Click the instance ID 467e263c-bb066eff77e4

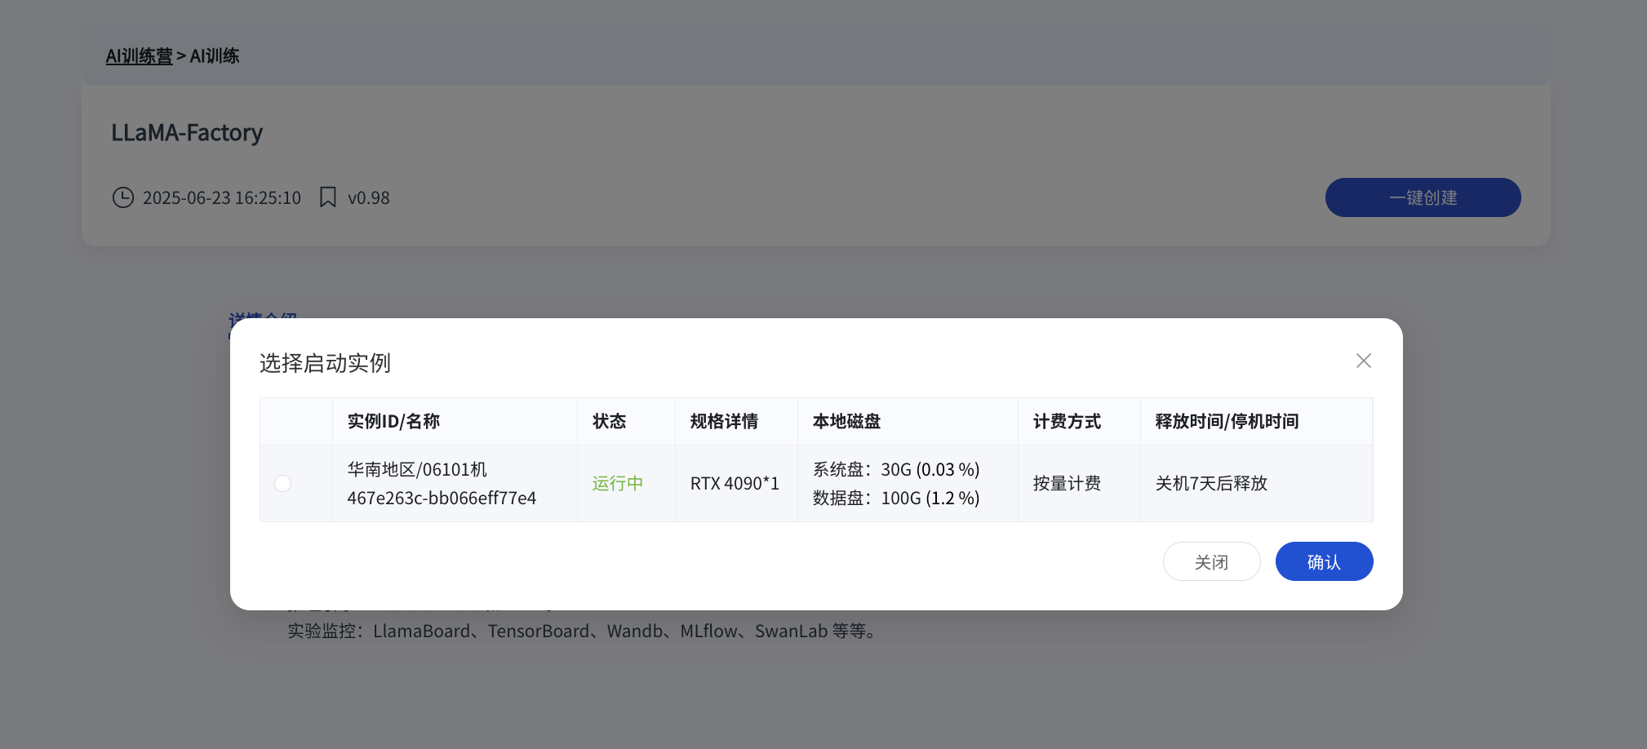442,498
